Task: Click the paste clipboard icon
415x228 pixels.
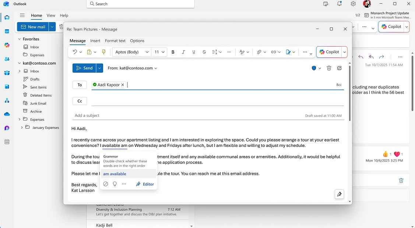Action: [x=89, y=52]
